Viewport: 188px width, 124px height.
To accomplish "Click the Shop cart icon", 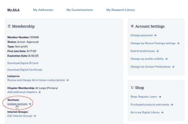I will click(x=132, y=87).
